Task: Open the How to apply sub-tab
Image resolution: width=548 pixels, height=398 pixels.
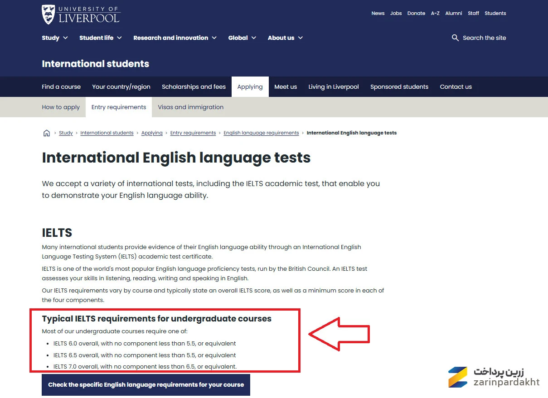Action: click(61, 107)
